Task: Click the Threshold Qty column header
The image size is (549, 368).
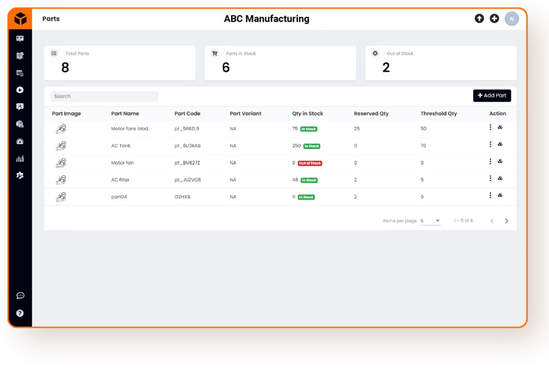Action: [439, 114]
